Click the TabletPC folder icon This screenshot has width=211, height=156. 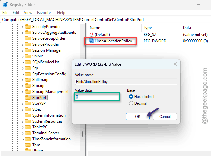point(28,127)
